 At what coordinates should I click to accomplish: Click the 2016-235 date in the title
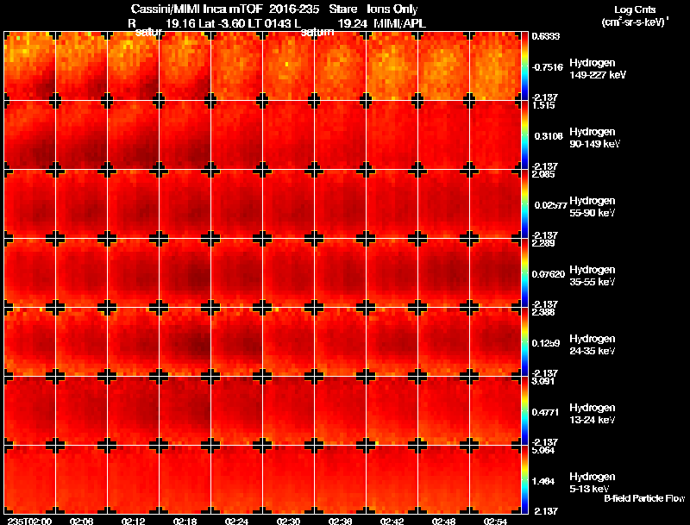click(x=294, y=9)
